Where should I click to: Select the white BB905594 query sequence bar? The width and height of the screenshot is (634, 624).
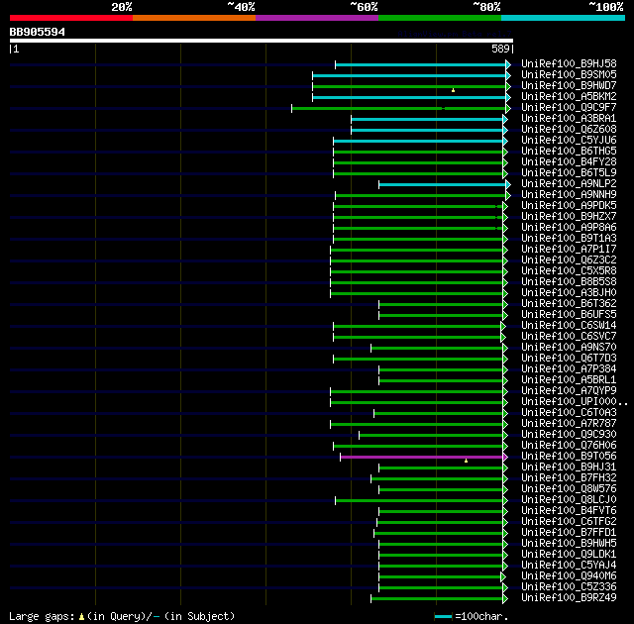tap(262, 41)
